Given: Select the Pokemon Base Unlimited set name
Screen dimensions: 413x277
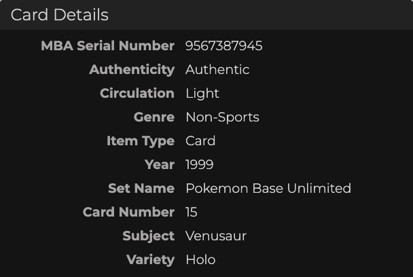Looking at the screenshot, I should [x=268, y=189].
